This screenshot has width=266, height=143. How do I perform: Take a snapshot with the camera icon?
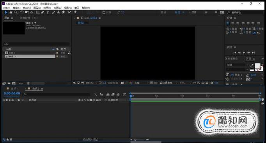(122, 83)
